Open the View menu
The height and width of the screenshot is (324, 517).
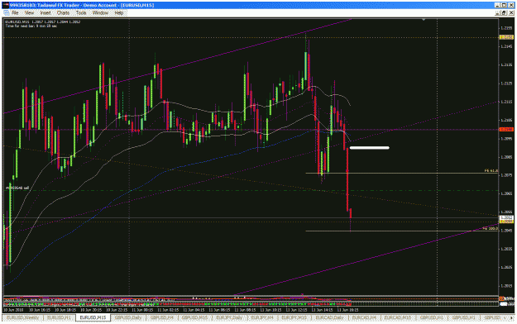pyautogui.click(x=29, y=13)
